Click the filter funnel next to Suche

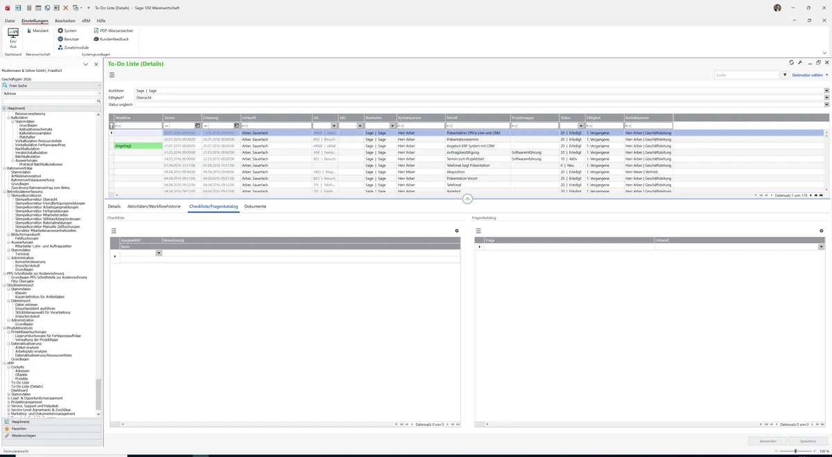click(785, 75)
